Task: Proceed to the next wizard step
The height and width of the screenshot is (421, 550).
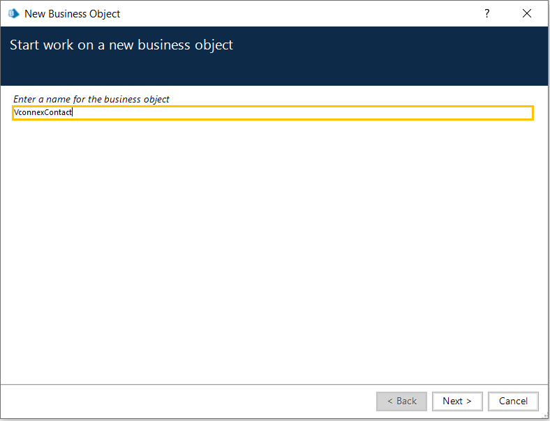Action: click(x=456, y=401)
